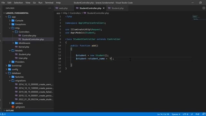Open Student.php under Models
Viewport: 206px width, 116px height.
pos(24,54)
